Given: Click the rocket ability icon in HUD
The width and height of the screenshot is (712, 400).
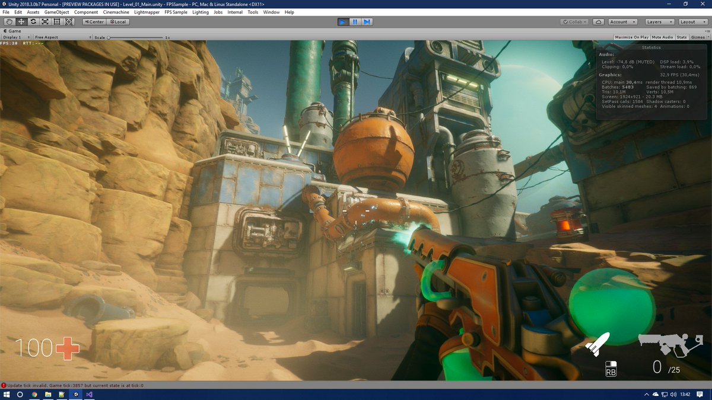Looking at the screenshot, I should (x=597, y=344).
